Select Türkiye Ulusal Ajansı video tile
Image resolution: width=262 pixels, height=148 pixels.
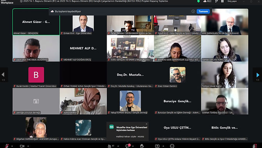(225, 75)
